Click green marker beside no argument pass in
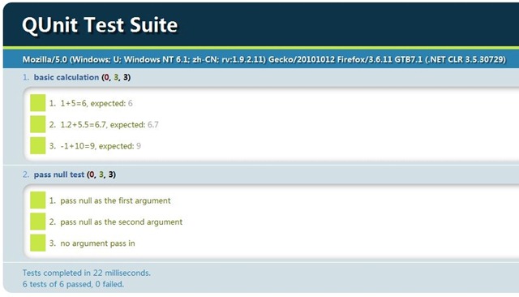Viewport: 519px width, 297px height. tap(38, 243)
